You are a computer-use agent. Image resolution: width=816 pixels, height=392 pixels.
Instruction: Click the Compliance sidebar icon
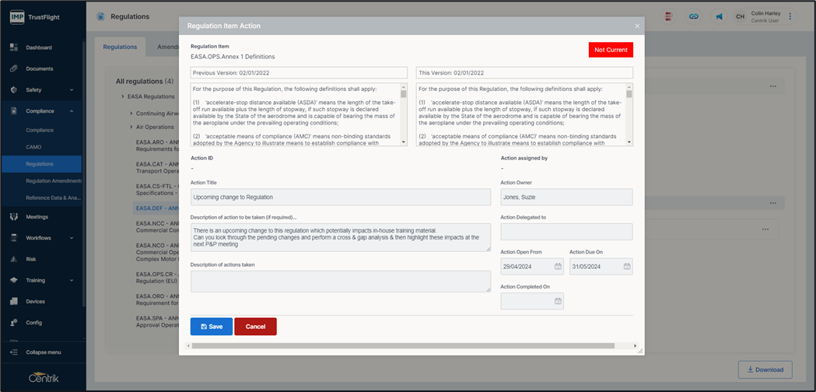pos(14,111)
